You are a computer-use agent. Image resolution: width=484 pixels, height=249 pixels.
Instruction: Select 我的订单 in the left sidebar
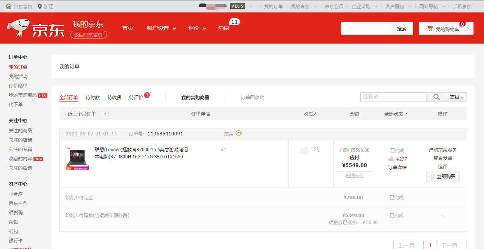point(18,67)
